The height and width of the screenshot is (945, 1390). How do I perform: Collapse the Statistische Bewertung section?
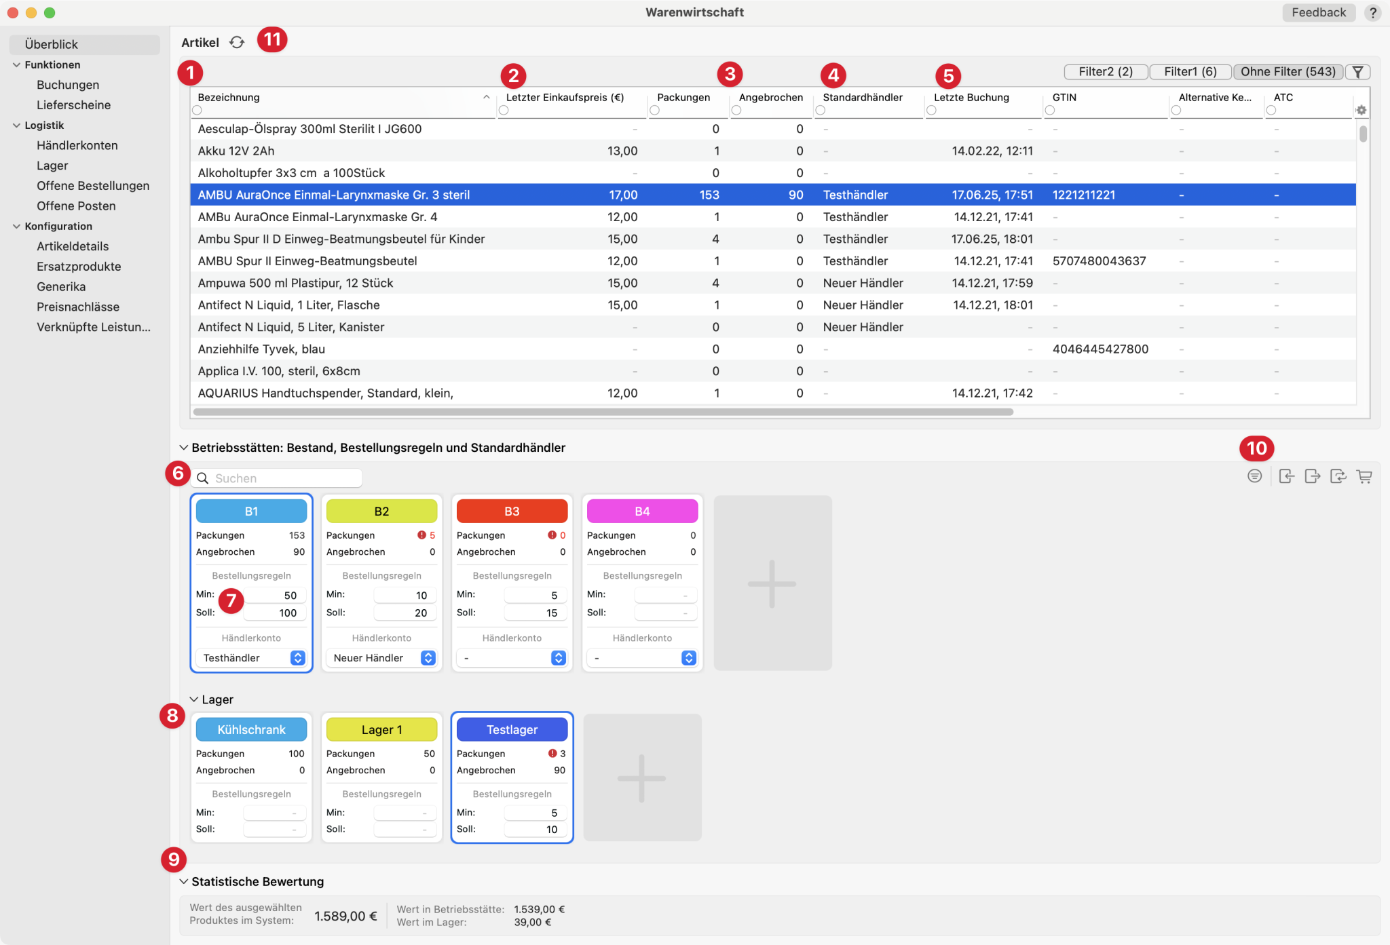click(183, 882)
